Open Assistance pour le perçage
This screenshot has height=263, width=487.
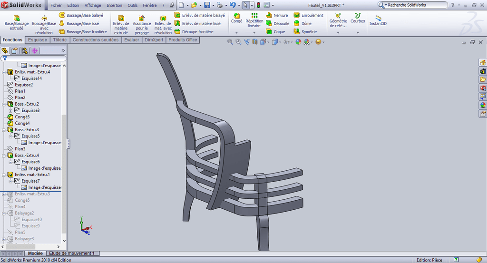coord(142,25)
